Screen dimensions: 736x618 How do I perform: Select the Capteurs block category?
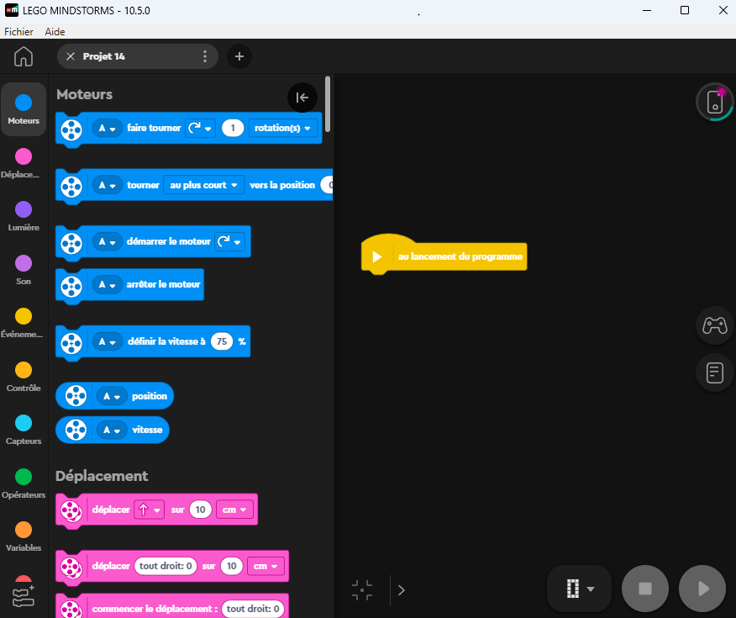point(24,430)
